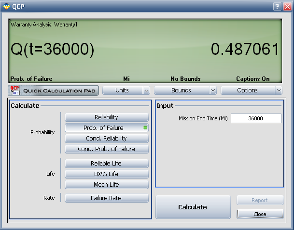
Task: Select the Reliability calculation
Action: point(106,117)
